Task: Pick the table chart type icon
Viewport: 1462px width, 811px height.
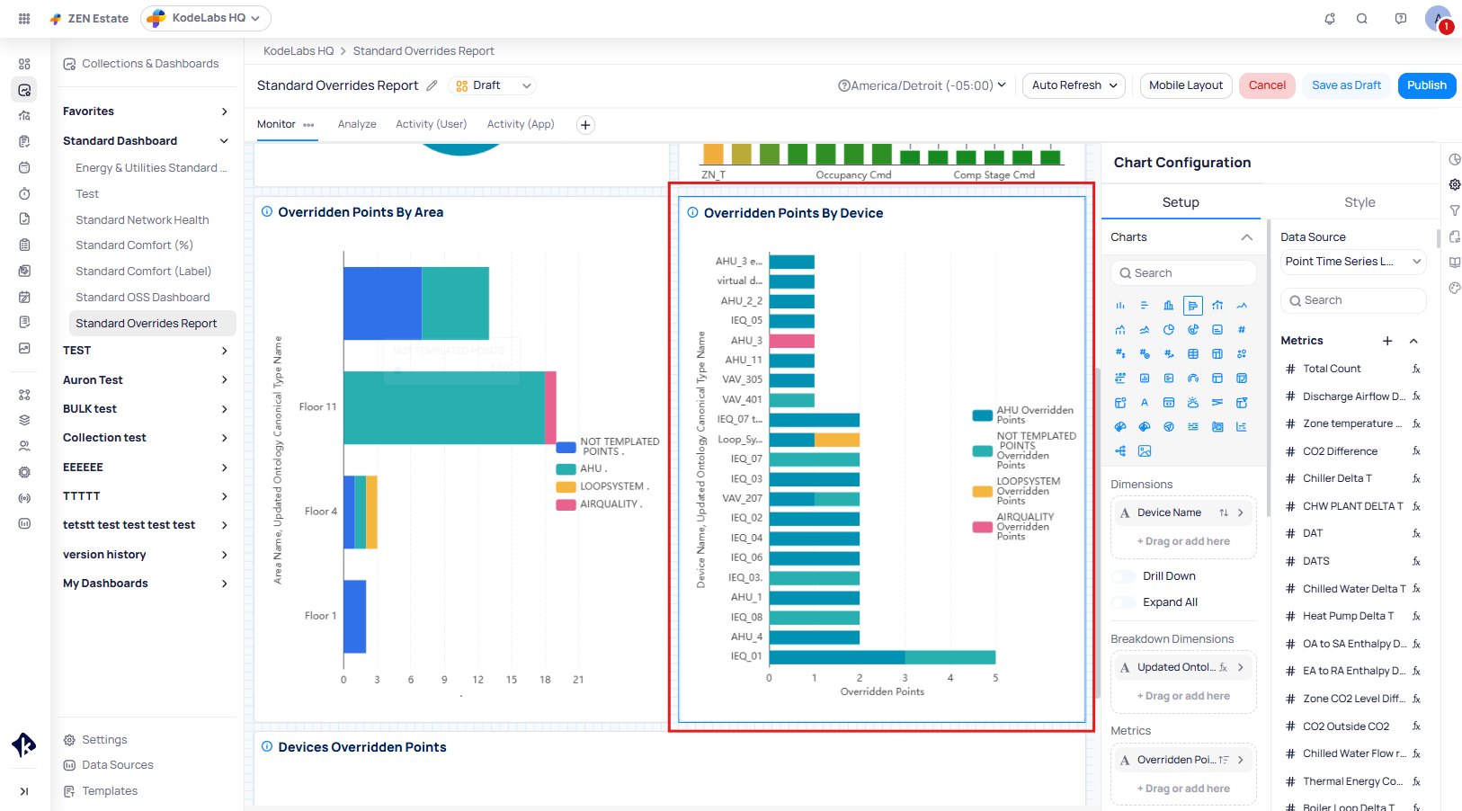Action: [1192, 354]
